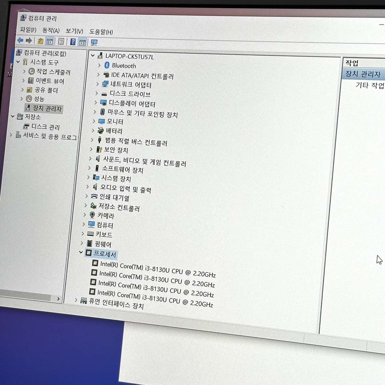Click the 펌웨어 icon
385x385 pixels.
click(x=90, y=243)
